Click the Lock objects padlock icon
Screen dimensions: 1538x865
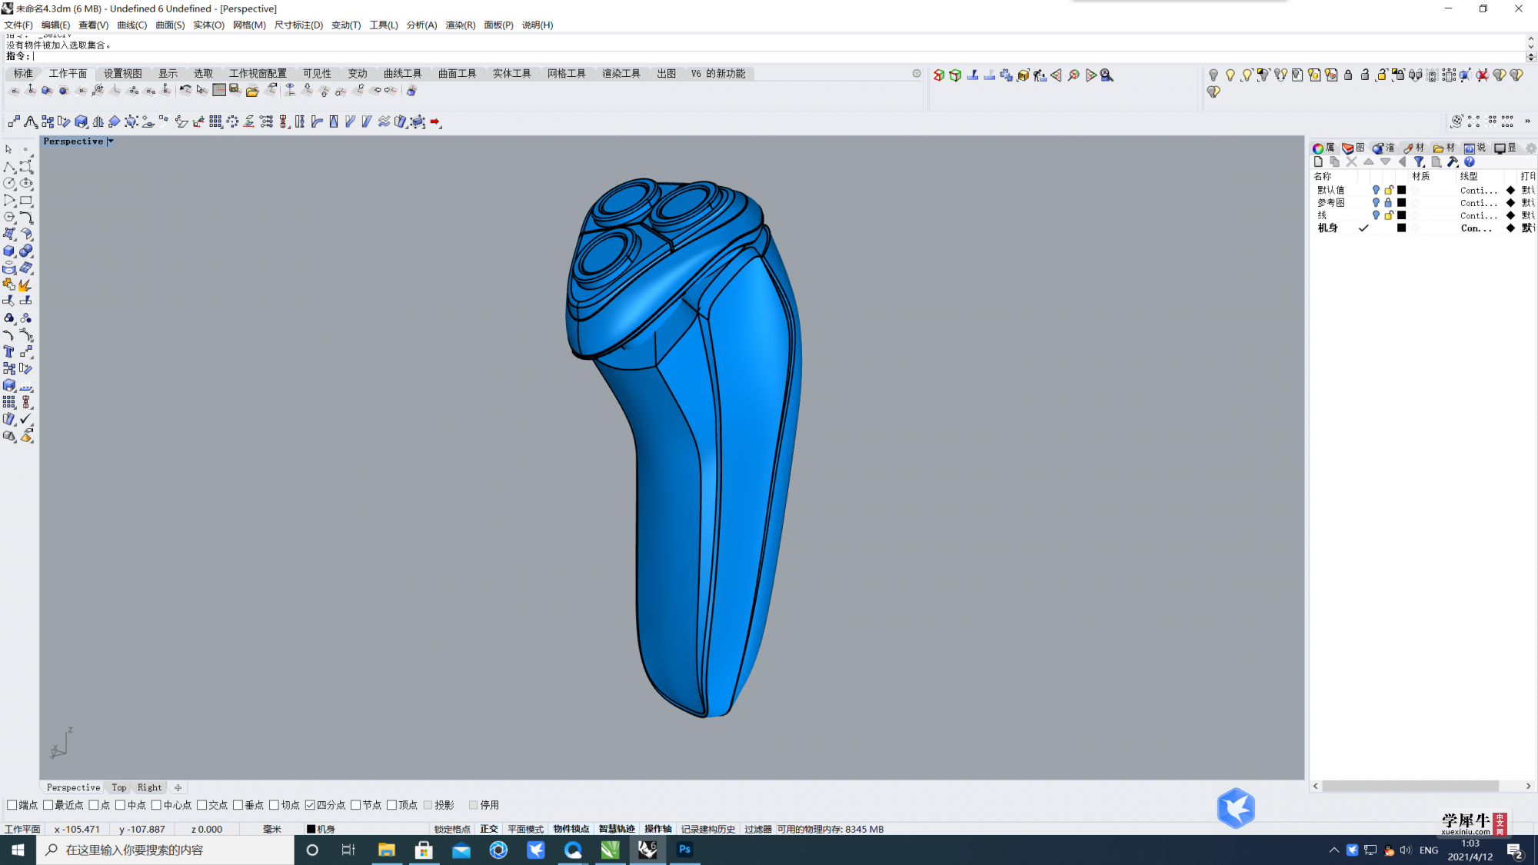1348,75
